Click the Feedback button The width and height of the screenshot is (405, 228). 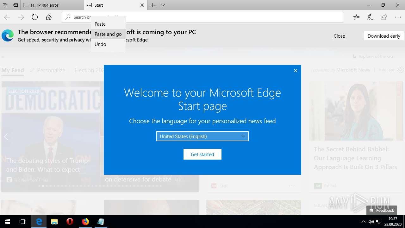[x=382, y=210]
